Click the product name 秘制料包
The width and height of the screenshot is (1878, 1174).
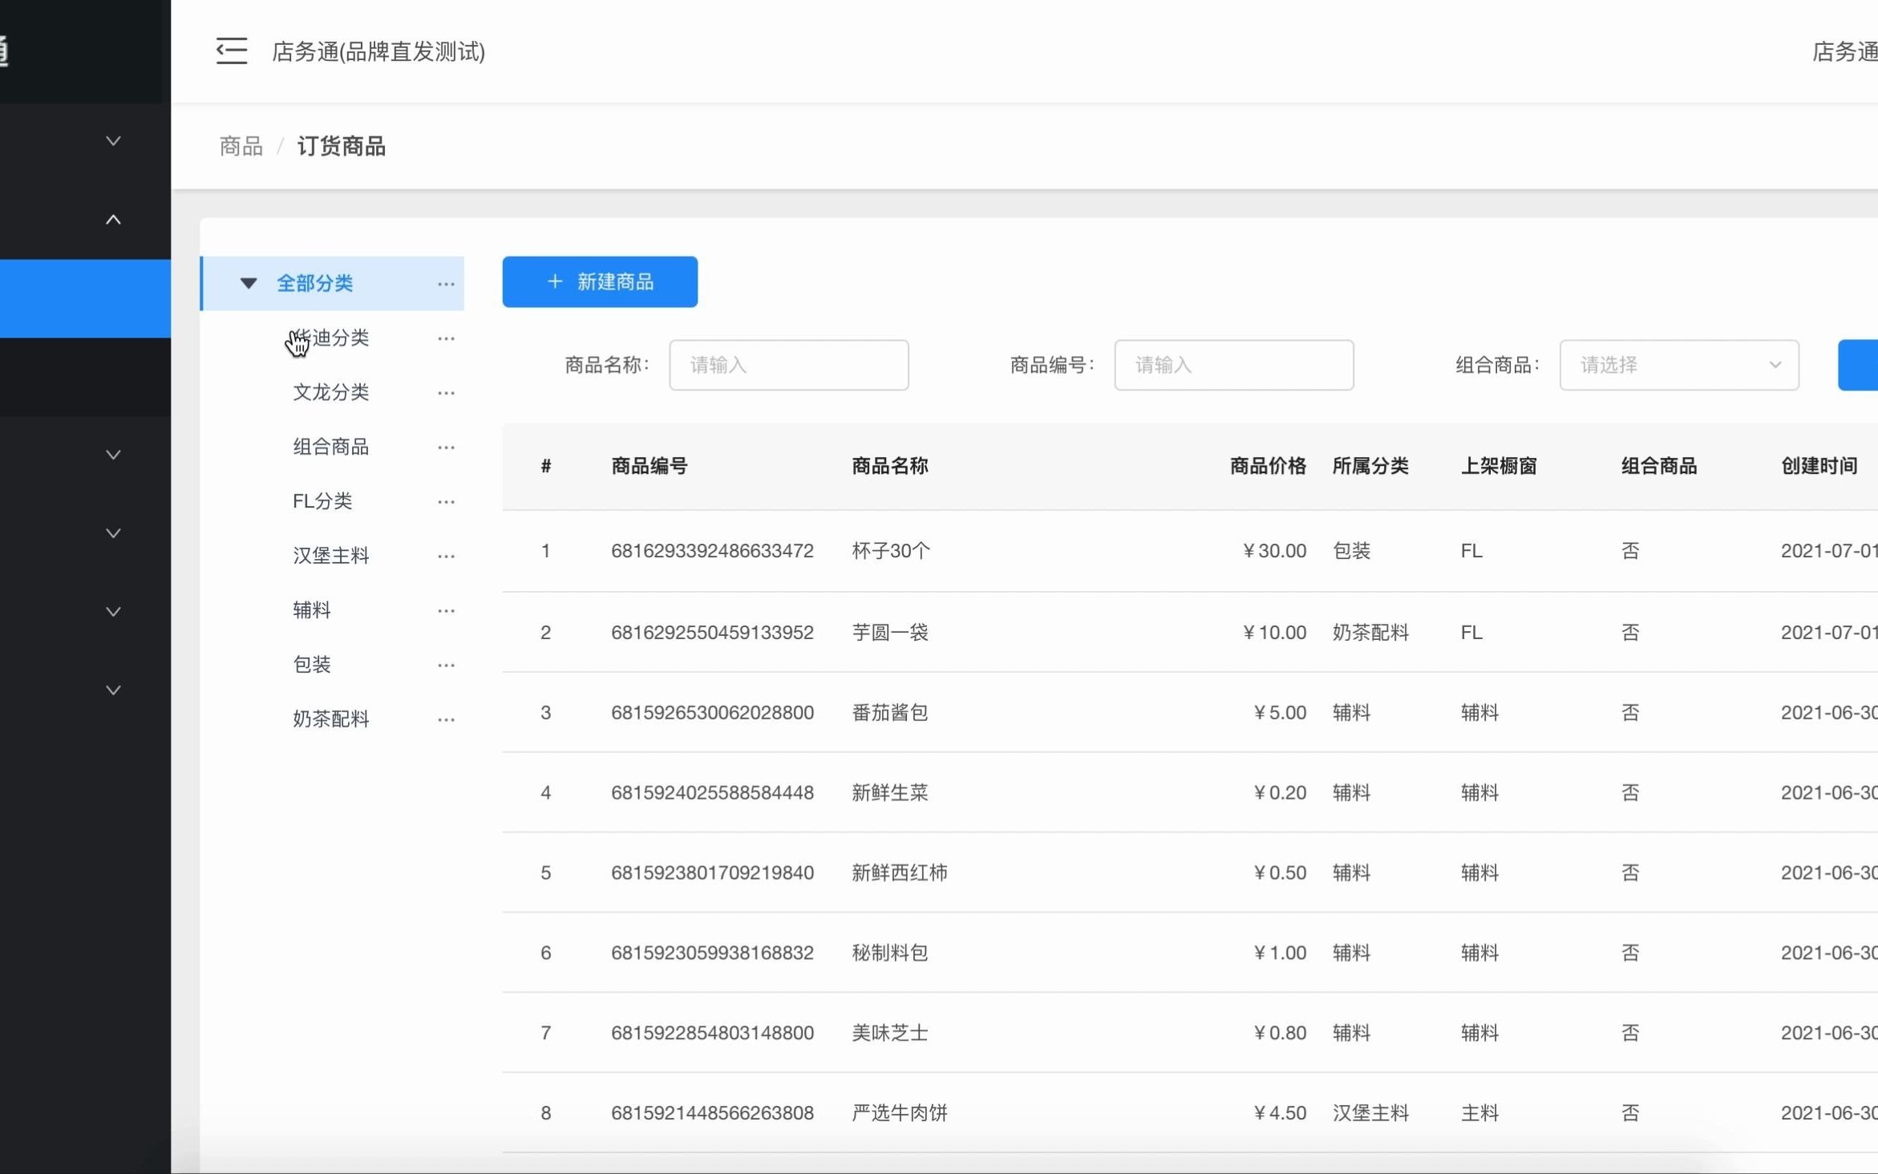tap(890, 953)
